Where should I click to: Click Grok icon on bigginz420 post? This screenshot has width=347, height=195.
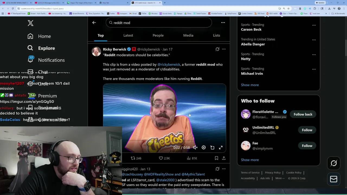point(217,169)
